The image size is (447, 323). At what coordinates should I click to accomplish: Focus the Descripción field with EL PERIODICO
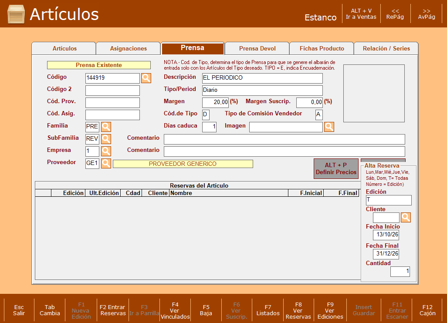click(x=262, y=78)
